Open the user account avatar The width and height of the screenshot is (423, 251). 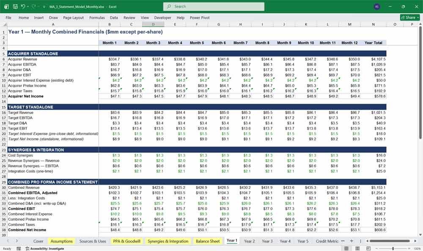[x=377, y=6]
